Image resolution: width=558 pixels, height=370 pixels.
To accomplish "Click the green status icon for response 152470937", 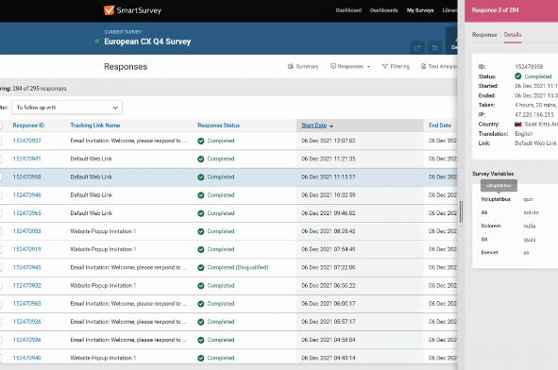I will 201,141.
